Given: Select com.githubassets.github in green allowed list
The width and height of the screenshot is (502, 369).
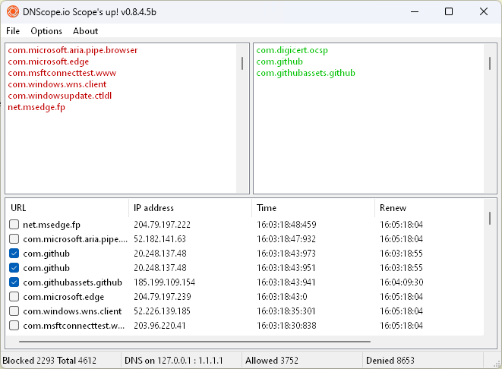Looking at the screenshot, I should (x=306, y=73).
